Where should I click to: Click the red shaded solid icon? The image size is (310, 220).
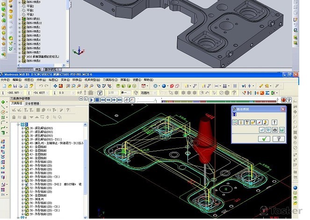(x=172, y=86)
